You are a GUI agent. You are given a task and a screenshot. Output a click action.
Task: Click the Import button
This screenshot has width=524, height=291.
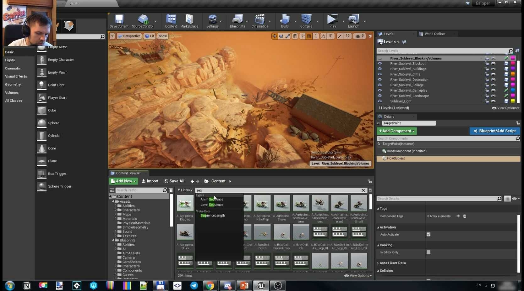[x=150, y=181]
